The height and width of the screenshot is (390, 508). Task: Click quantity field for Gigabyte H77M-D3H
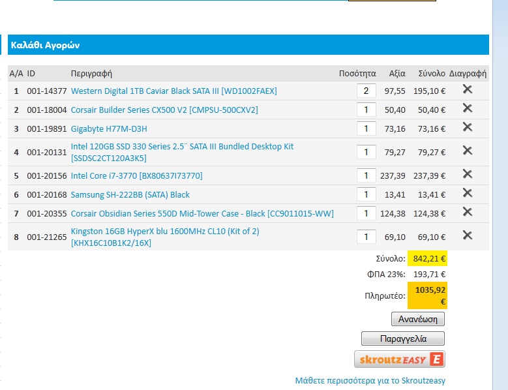coord(366,128)
